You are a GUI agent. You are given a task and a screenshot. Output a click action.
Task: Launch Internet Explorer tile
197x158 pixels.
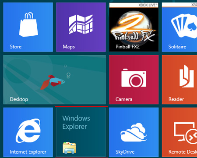pyautogui.click(x=28, y=132)
